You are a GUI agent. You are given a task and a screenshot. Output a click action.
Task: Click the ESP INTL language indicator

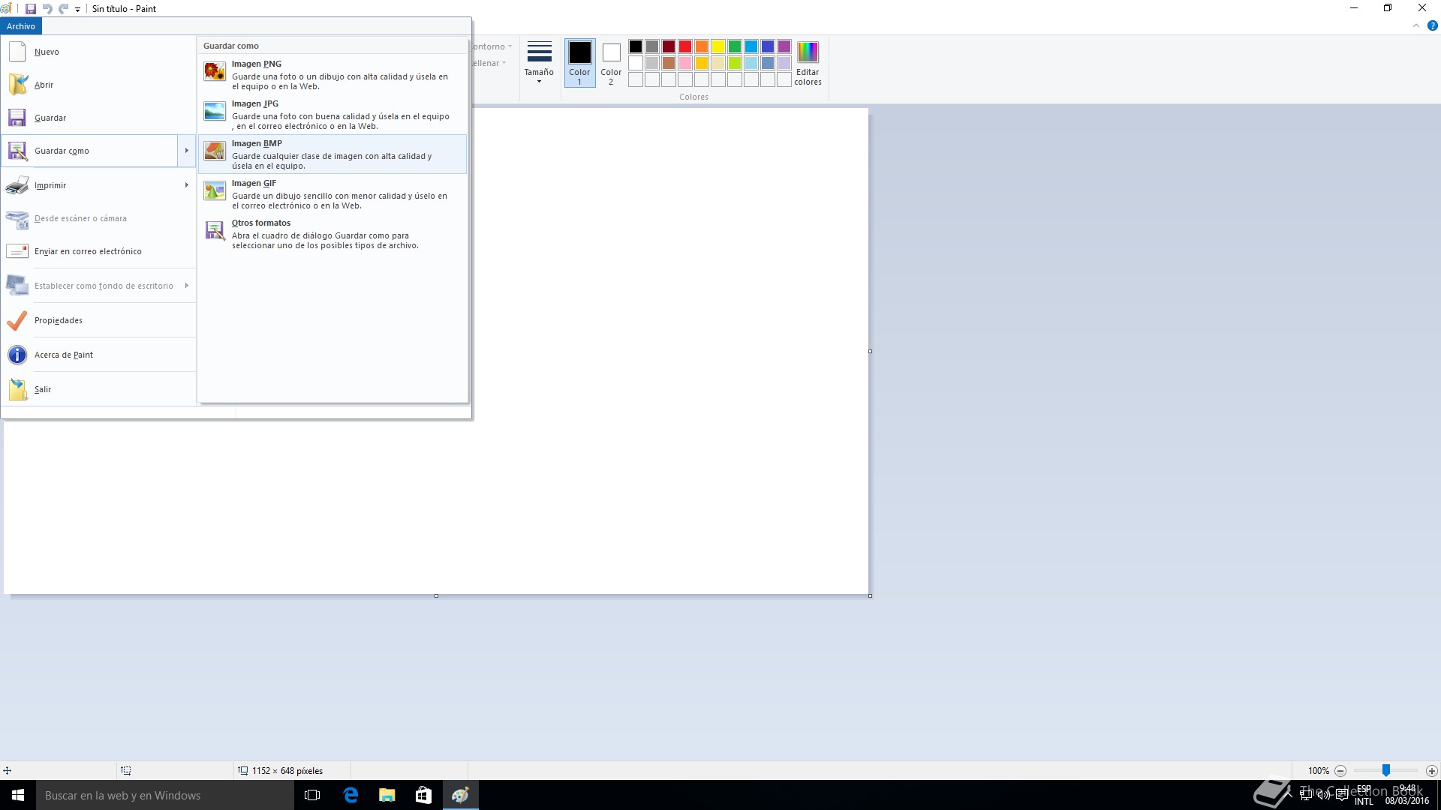pyautogui.click(x=1364, y=795)
